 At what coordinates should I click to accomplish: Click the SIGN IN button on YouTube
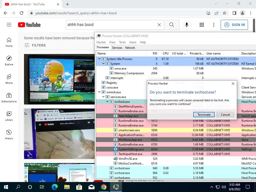[234, 25]
